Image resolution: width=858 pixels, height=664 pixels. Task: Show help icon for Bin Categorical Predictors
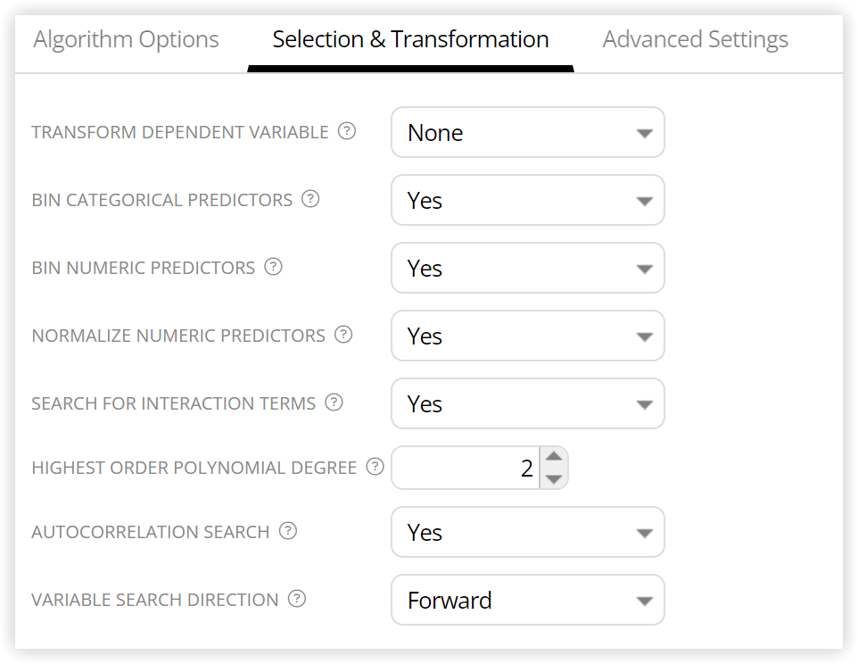(310, 199)
